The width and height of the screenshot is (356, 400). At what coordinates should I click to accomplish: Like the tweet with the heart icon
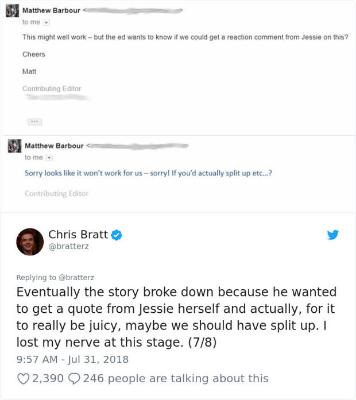(23, 378)
